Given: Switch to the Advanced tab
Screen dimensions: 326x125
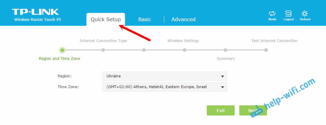Looking at the screenshot, I should click(x=183, y=19).
